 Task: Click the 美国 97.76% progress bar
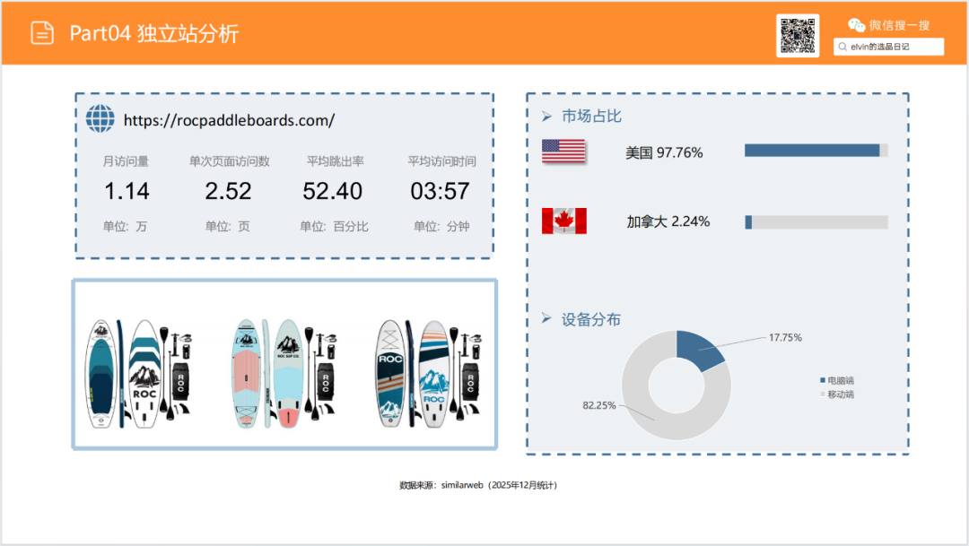tap(816, 151)
